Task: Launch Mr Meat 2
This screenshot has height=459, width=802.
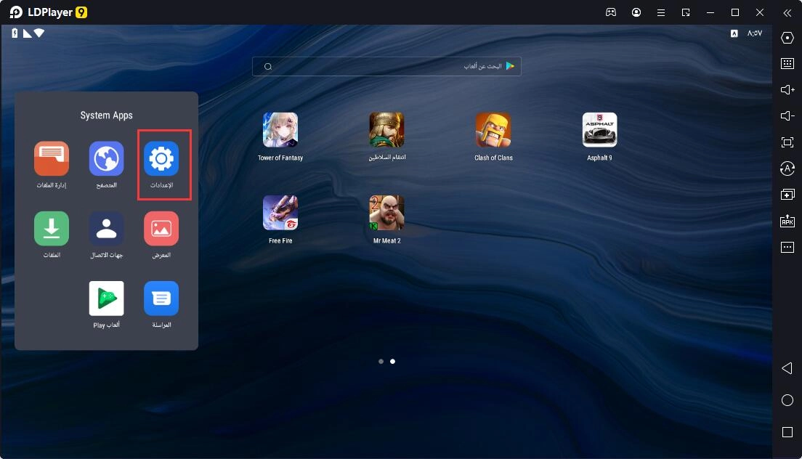Action: point(386,213)
